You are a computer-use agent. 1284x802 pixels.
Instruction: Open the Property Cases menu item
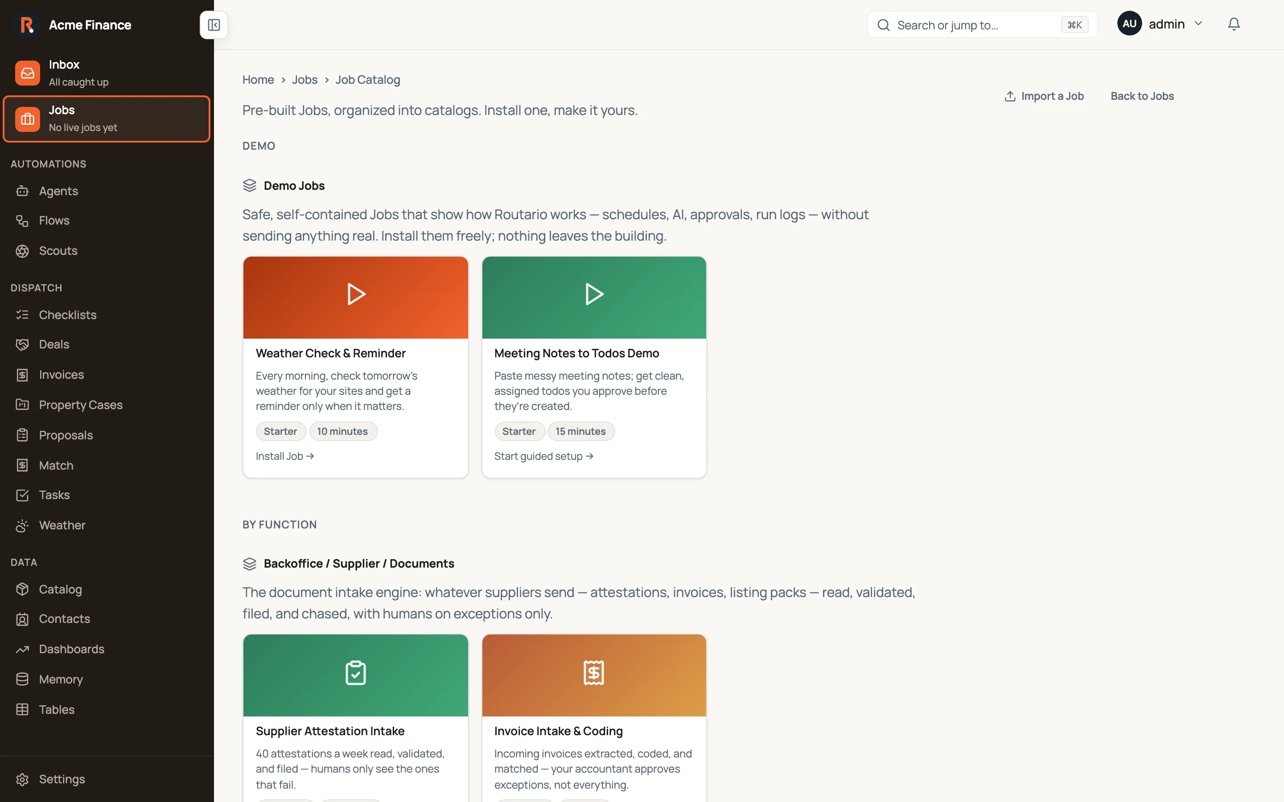coord(107,405)
